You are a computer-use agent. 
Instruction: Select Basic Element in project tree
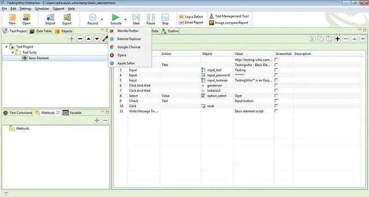(36, 58)
